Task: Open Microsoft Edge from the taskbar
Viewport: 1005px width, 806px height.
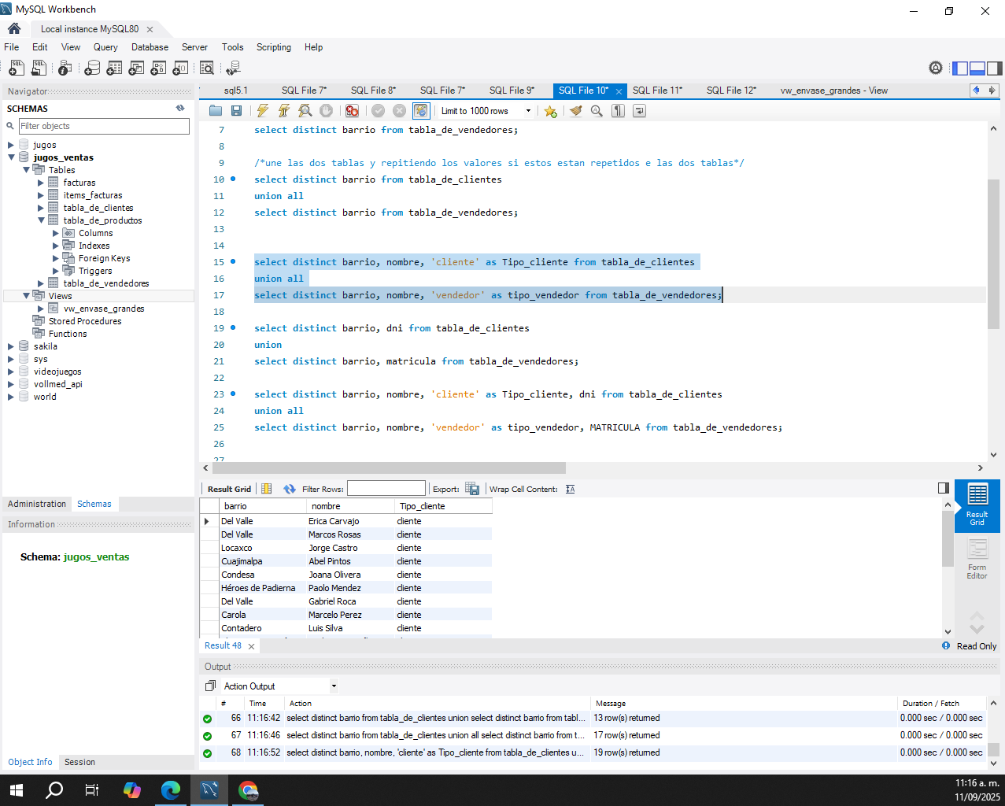Action: [x=171, y=790]
